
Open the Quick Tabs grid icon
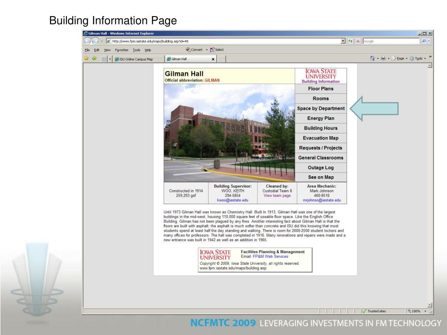104,59
